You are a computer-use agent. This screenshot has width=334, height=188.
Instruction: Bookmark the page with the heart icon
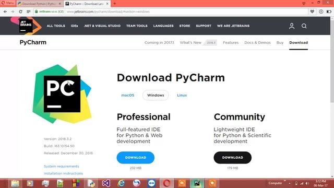[312, 11]
